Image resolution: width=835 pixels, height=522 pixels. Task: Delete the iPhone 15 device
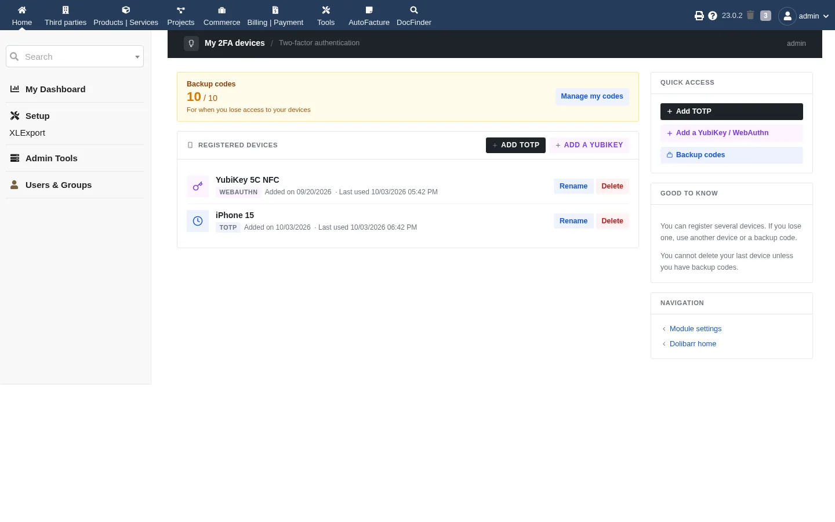612,221
